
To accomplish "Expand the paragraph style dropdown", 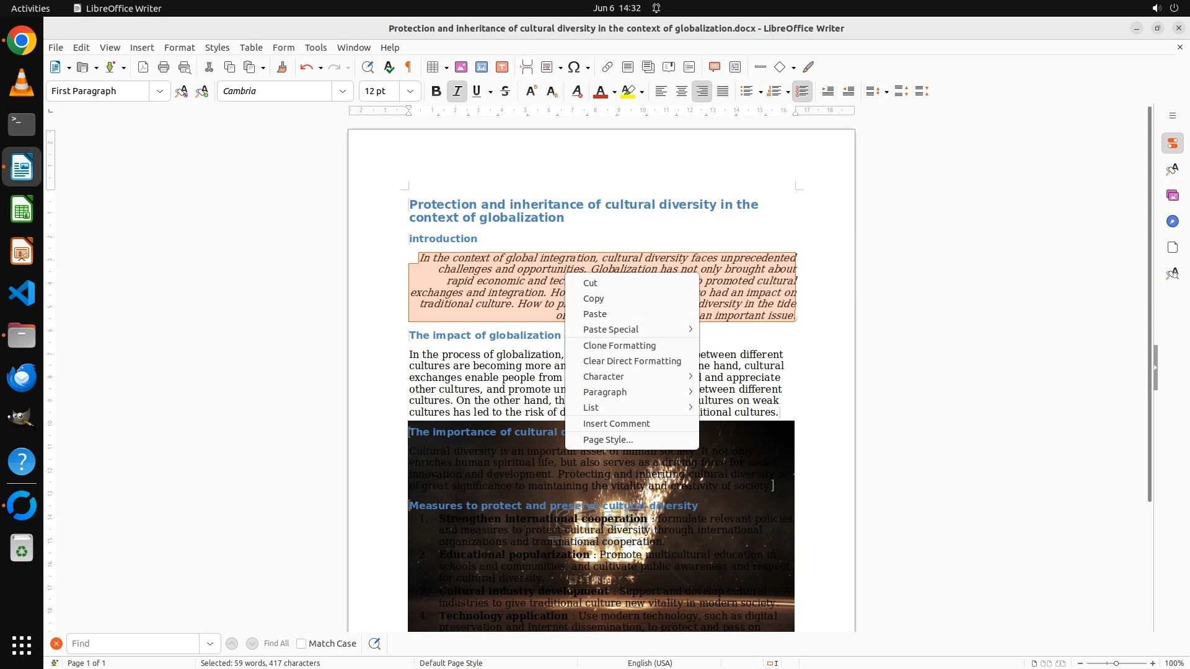I will point(160,91).
